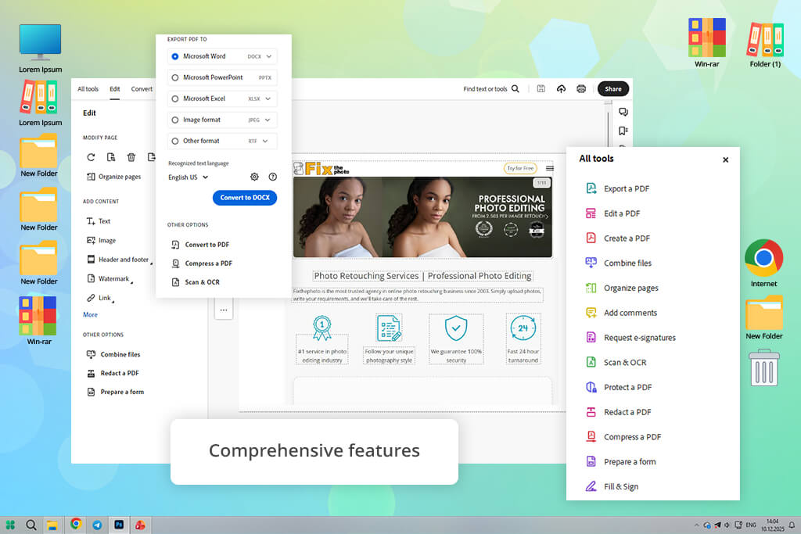Select Edit a PDF tool
Viewport: 801px width, 534px height.
tap(613, 213)
